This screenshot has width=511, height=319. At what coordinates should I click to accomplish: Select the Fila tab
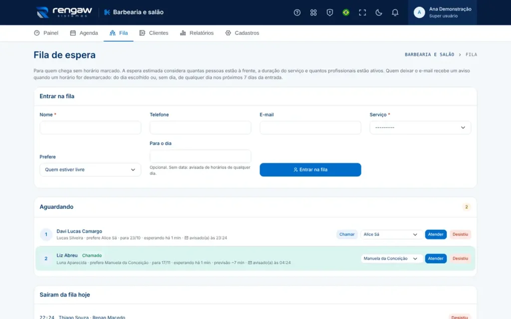(119, 33)
